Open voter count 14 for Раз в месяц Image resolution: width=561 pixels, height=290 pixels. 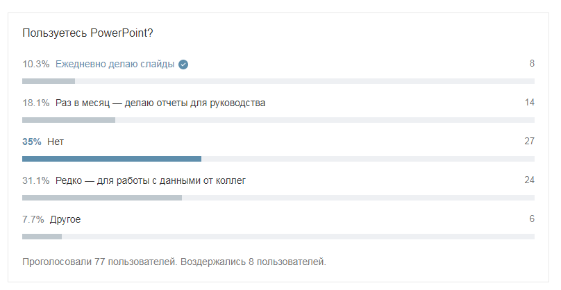[x=530, y=102]
